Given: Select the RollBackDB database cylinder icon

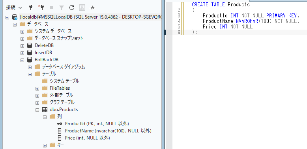Looking at the screenshot, I should pyautogui.click(x=30, y=60).
